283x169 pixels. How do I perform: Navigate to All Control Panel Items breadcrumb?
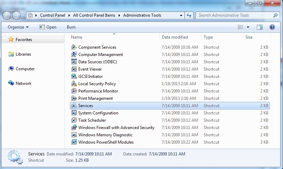pyautogui.click(x=94, y=15)
